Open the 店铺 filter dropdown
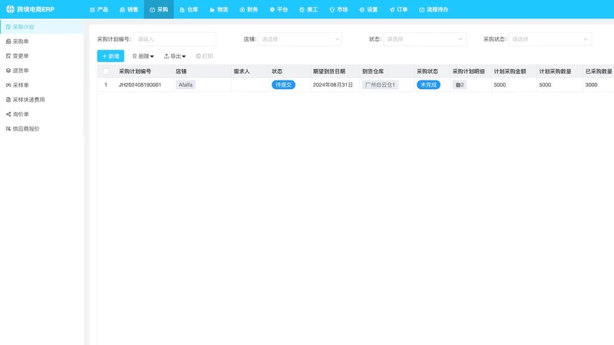614x345 pixels. point(300,39)
